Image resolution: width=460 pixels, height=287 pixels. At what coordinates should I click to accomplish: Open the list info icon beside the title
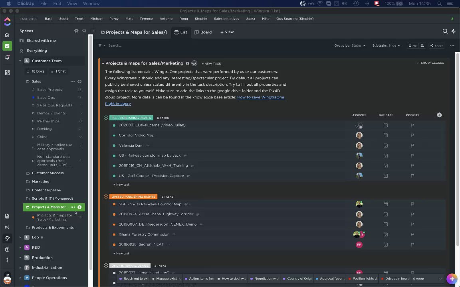tap(187, 63)
